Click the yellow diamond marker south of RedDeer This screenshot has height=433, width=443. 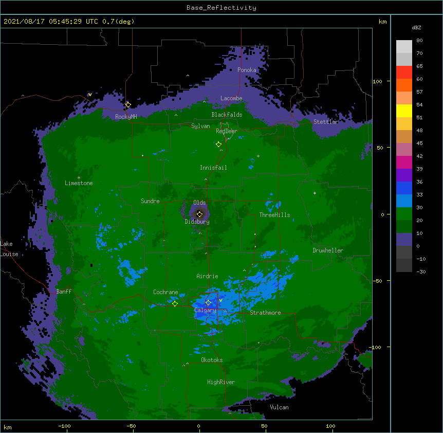pos(218,145)
